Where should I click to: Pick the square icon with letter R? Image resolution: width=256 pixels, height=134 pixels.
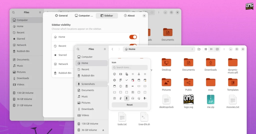tap(133, 92)
